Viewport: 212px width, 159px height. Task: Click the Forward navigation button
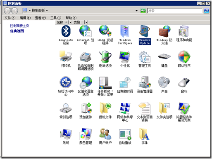click(x=14, y=11)
